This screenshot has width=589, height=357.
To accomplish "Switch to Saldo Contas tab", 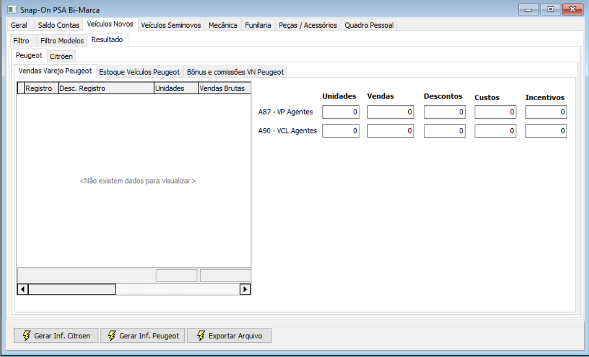I will [x=59, y=25].
